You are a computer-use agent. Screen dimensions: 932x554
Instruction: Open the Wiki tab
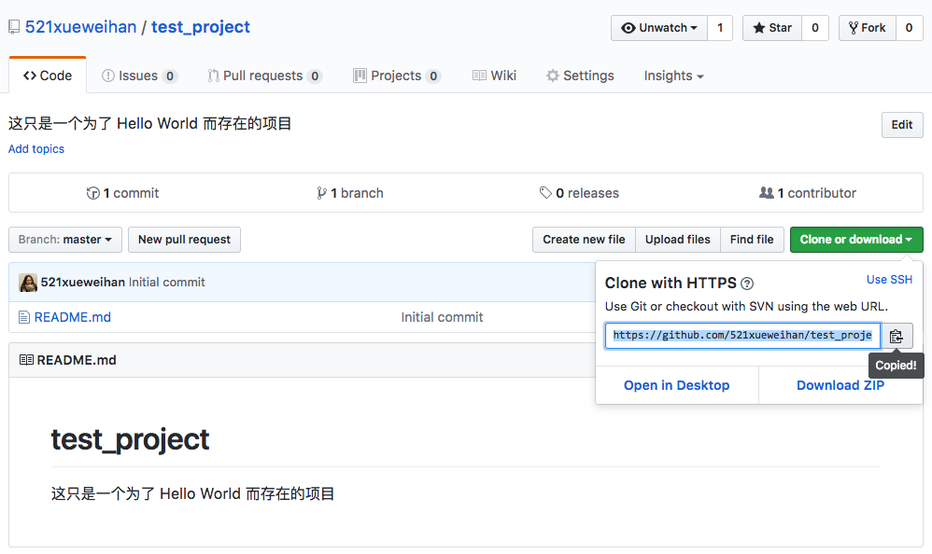495,76
